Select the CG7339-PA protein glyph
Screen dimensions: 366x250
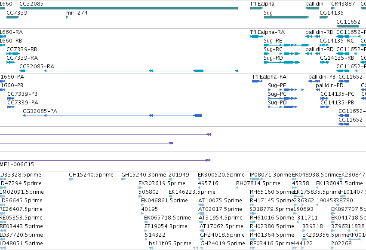[x=11, y=107]
